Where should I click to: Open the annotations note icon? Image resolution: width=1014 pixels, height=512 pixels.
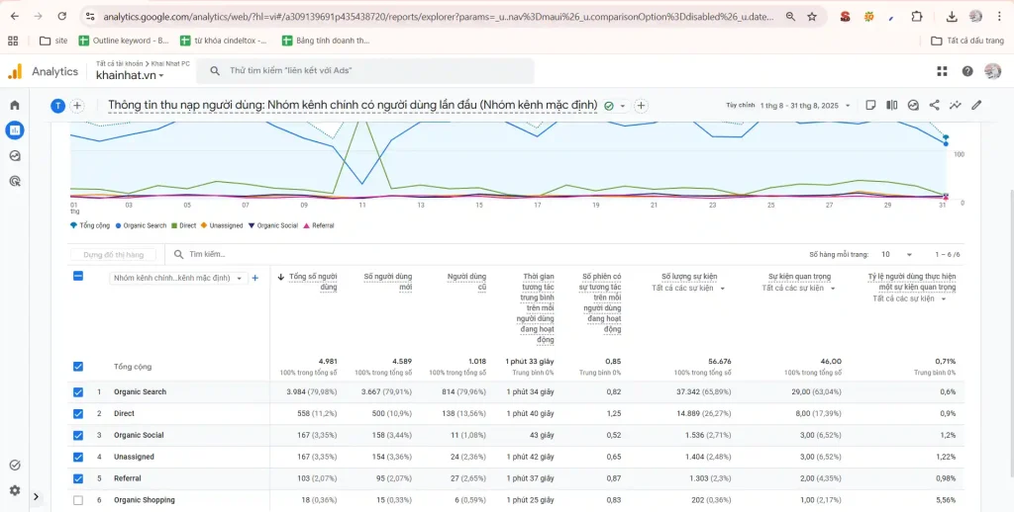[871, 105]
